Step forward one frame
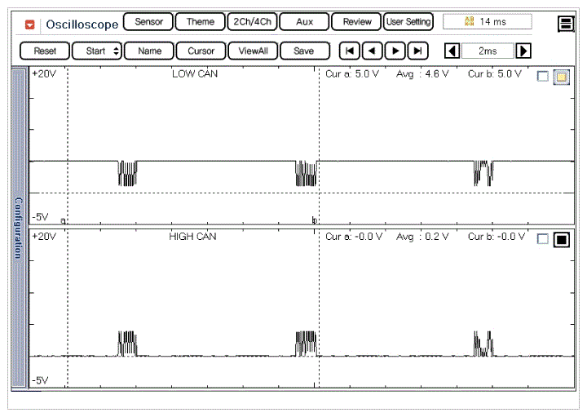 pos(395,51)
